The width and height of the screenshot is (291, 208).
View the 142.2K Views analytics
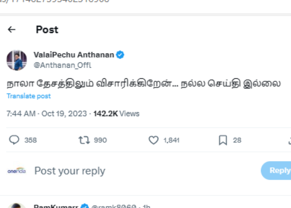[116, 114]
